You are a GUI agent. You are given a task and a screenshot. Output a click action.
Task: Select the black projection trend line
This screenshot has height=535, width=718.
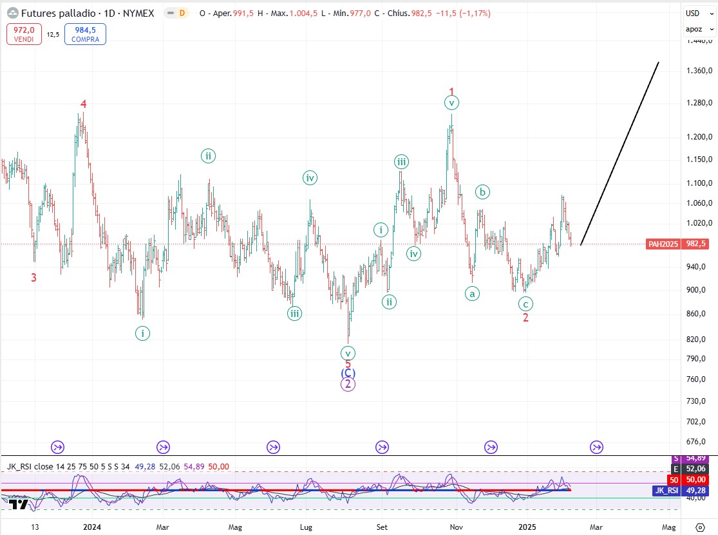[620, 153]
